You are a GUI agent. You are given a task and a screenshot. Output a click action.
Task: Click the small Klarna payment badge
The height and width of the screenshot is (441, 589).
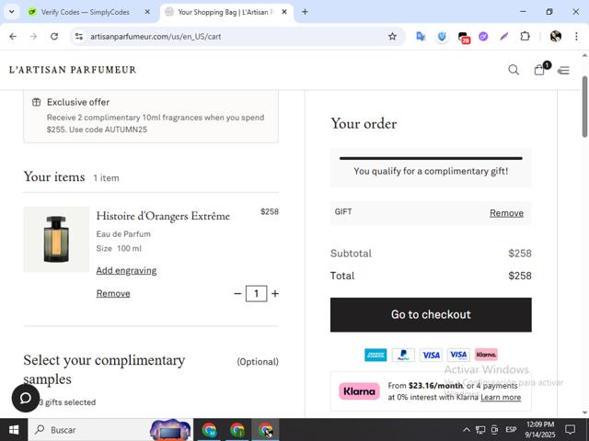(x=486, y=355)
